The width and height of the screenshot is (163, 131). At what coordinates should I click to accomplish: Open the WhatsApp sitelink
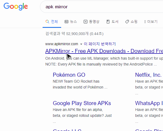point(149,103)
